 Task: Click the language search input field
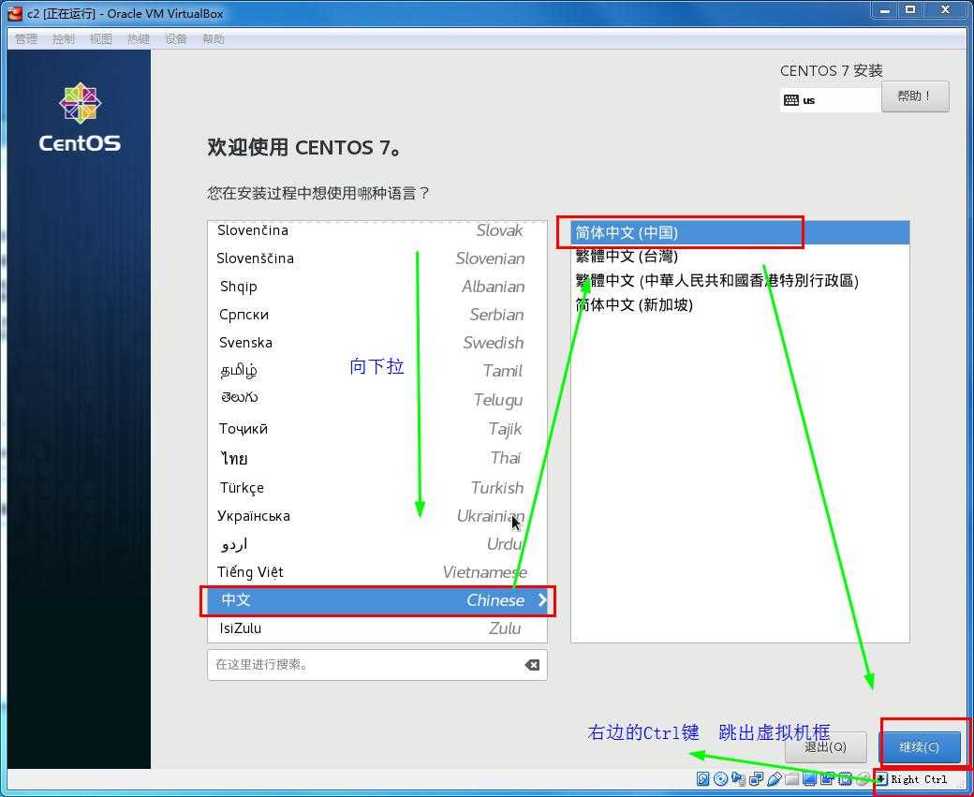coord(377,665)
